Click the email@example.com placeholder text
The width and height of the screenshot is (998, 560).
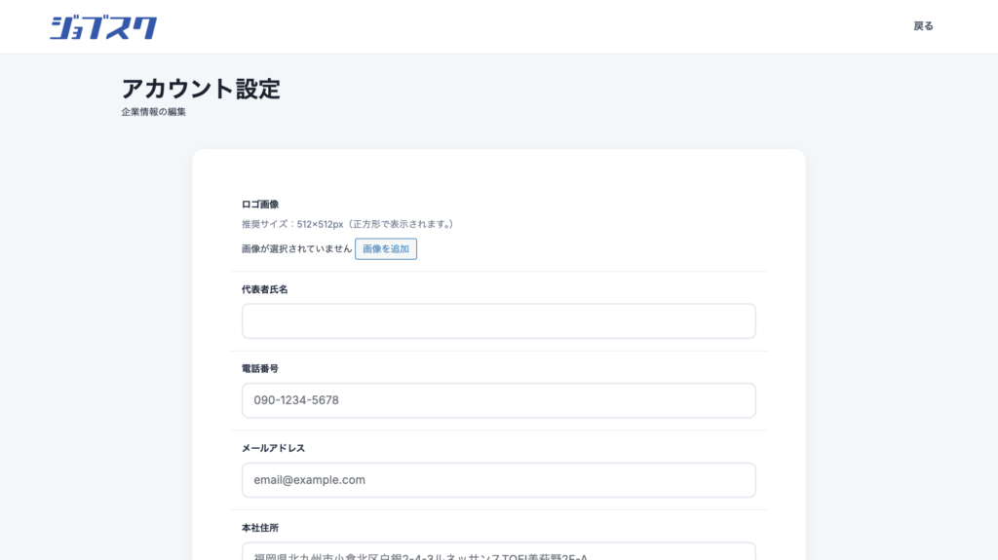point(309,480)
